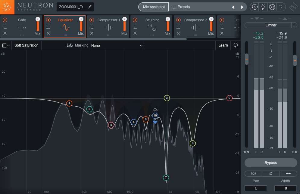Toggle Compressor 2 power button
Screen dimensions: 300x194
click(x=178, y=20)
